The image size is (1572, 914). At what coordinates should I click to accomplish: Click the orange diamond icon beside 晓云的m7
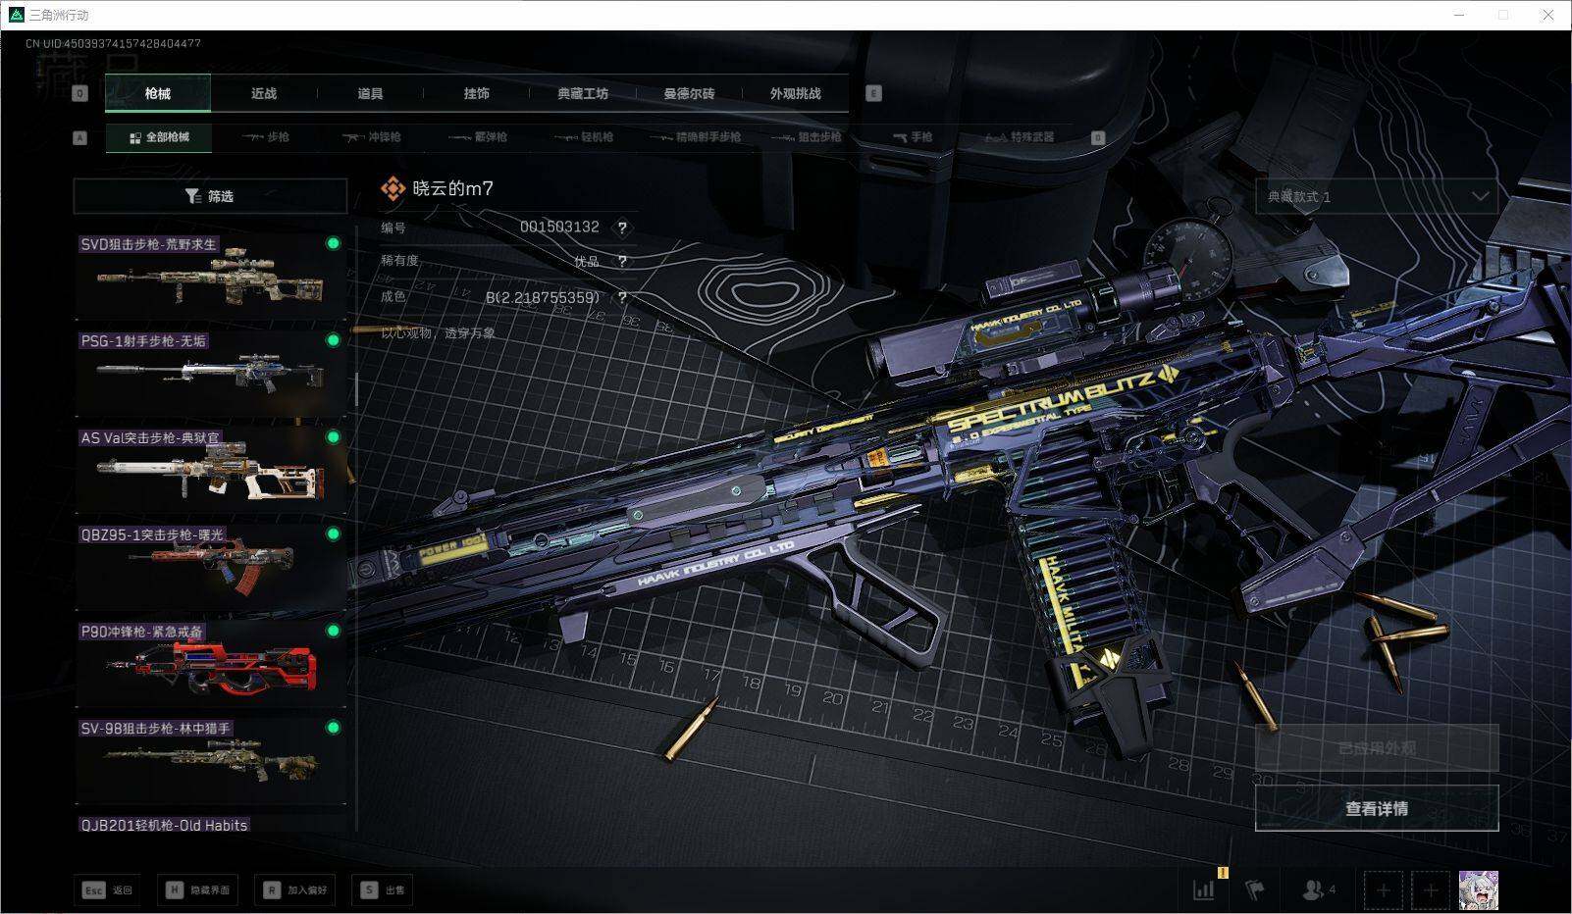(393, 188)
